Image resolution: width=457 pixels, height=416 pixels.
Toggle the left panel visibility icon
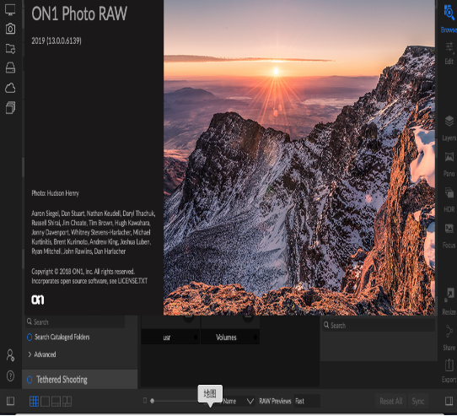tap(10, 402)
